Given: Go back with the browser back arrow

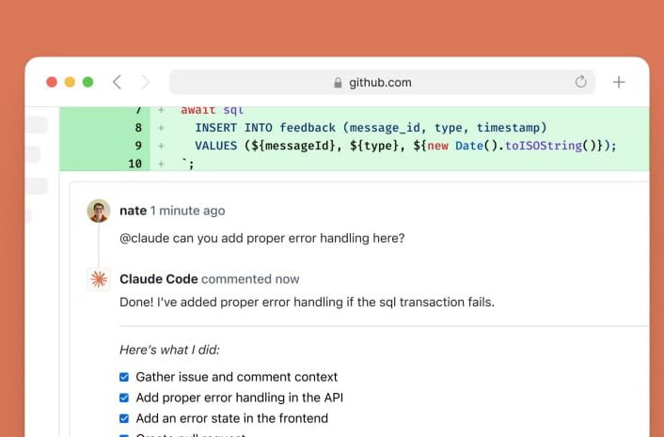Looking at the screenshot, I should pos(118,82).
